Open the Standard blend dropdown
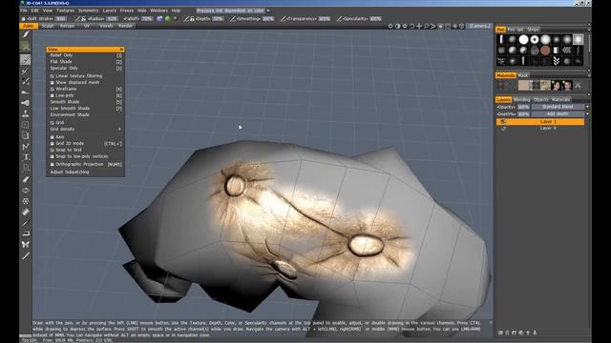Viewport: 611px width, 343px height. coord(560,107)
